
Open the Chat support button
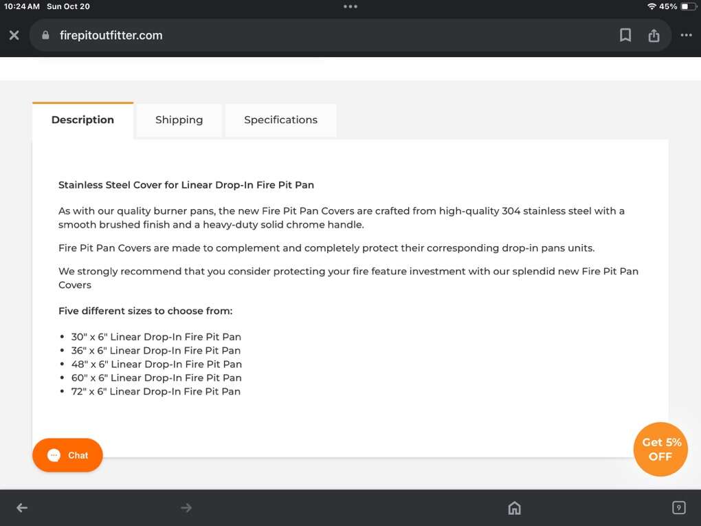click(x=67, y=455)
